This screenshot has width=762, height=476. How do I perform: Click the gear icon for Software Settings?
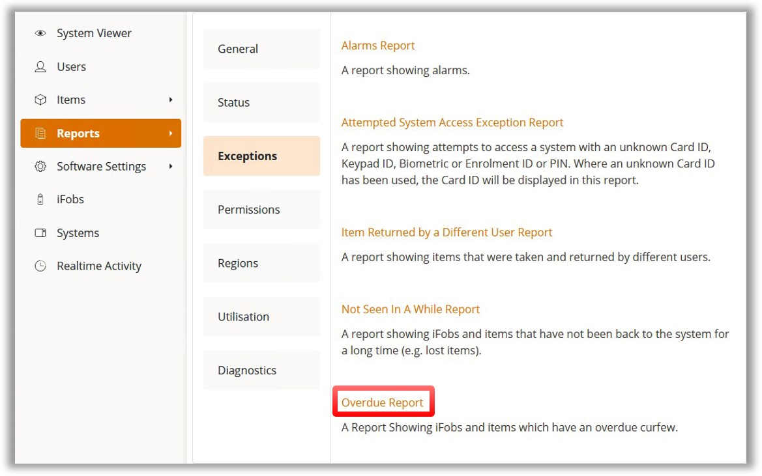[40, 167]
